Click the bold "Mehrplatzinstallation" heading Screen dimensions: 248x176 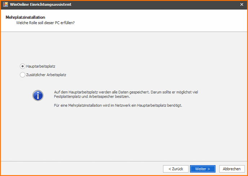pos(25,17)
